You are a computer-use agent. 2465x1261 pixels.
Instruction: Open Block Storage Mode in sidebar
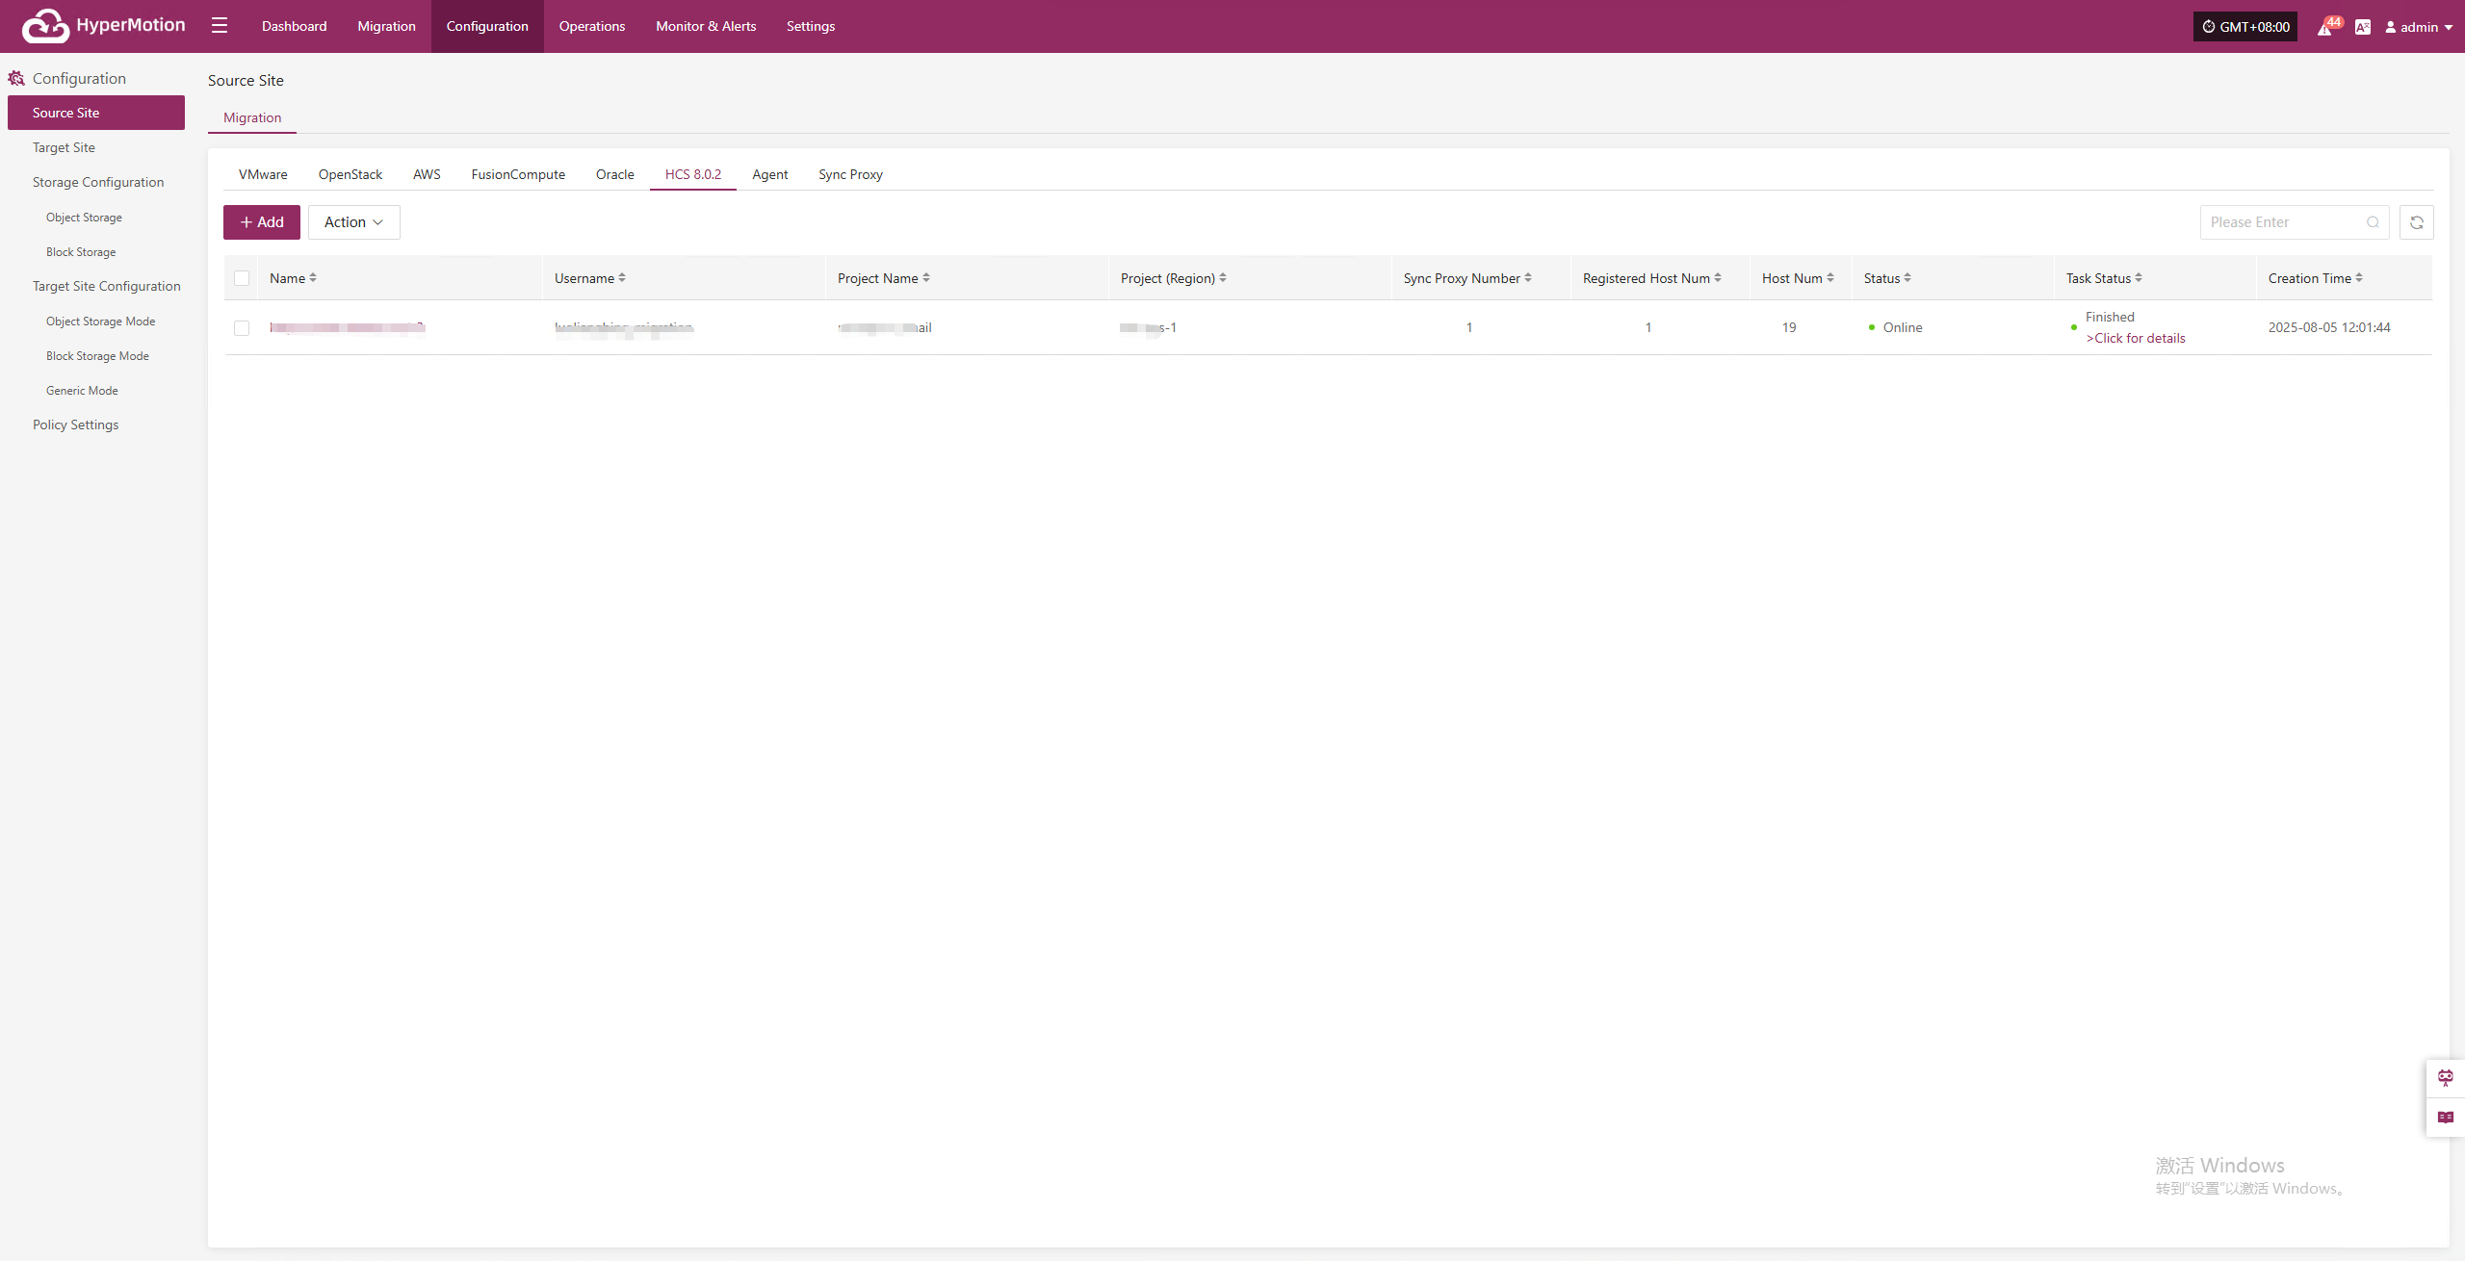coord(96,356)
